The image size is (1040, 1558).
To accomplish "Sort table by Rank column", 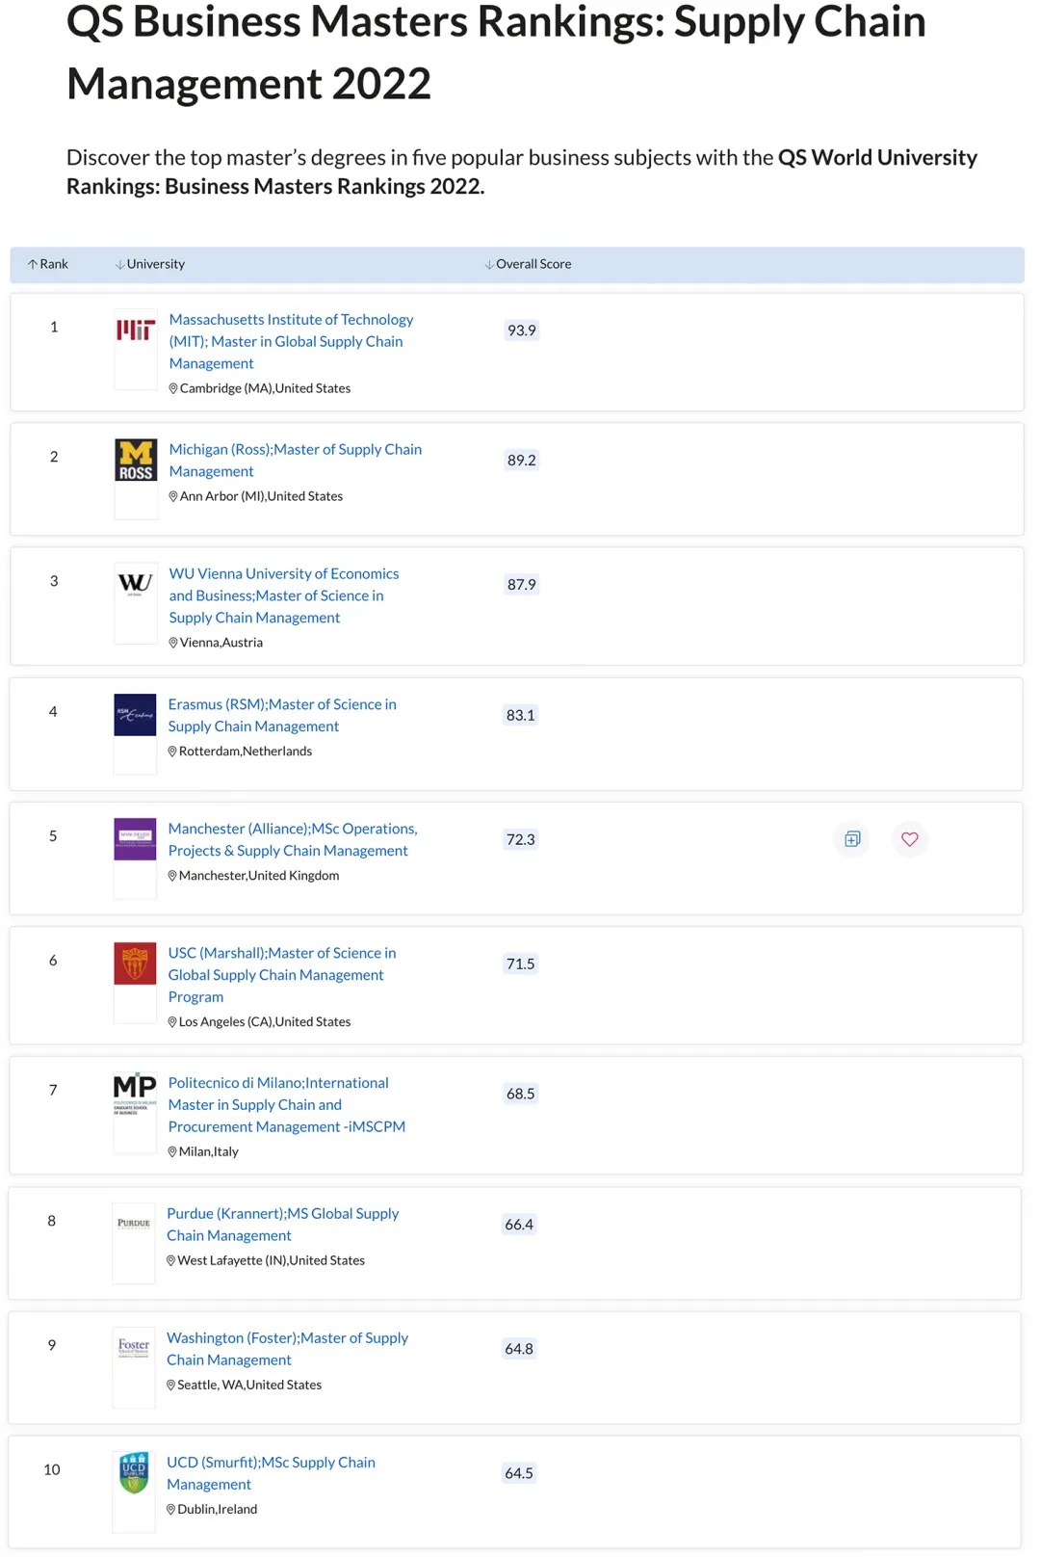I will coord(48,264).
